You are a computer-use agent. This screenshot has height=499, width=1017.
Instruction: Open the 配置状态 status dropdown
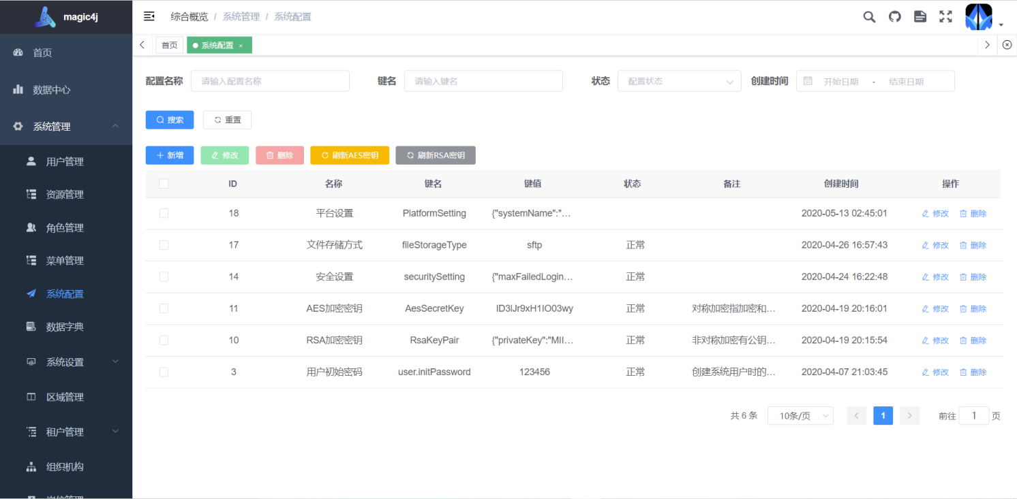tap(679, 80)
